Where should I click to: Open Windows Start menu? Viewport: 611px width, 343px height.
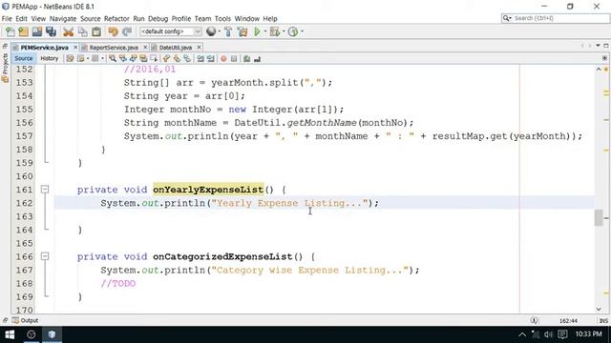point(10,334)
